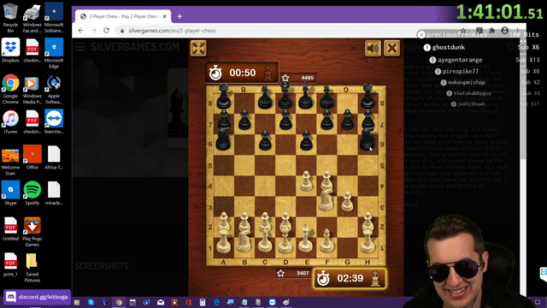Select the black pawn on e6
This screenshot has height=308, width=547.
coord(306,140)
